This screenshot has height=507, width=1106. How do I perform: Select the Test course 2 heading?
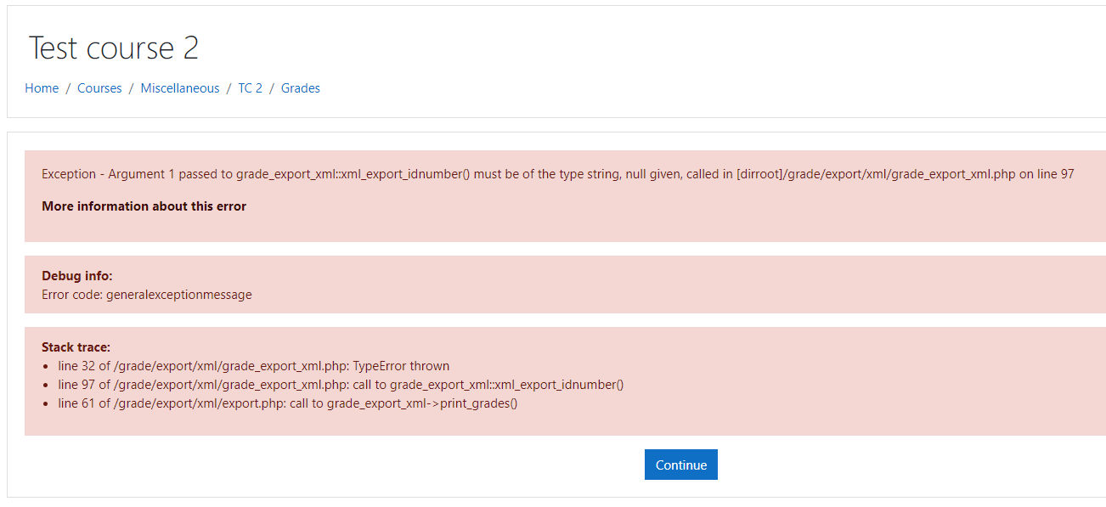tap(114, 48)
